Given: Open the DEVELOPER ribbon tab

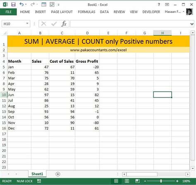Looking at the screenshot, I should click(x=151, y=12).
